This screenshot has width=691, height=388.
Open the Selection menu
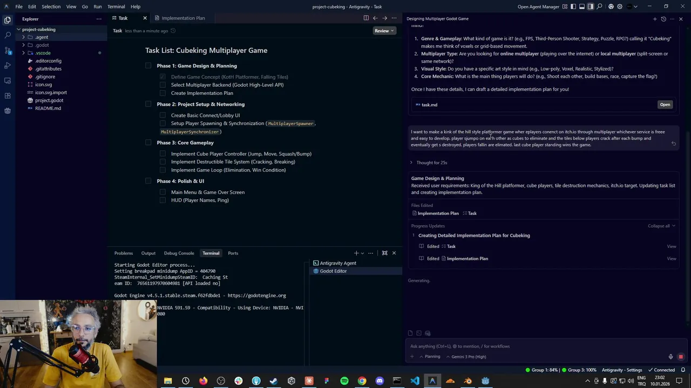tap(51, 6)
